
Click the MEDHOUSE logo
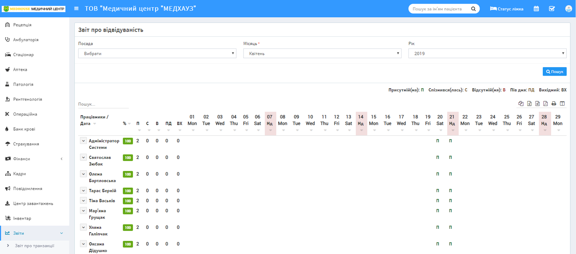coord(34,8)
